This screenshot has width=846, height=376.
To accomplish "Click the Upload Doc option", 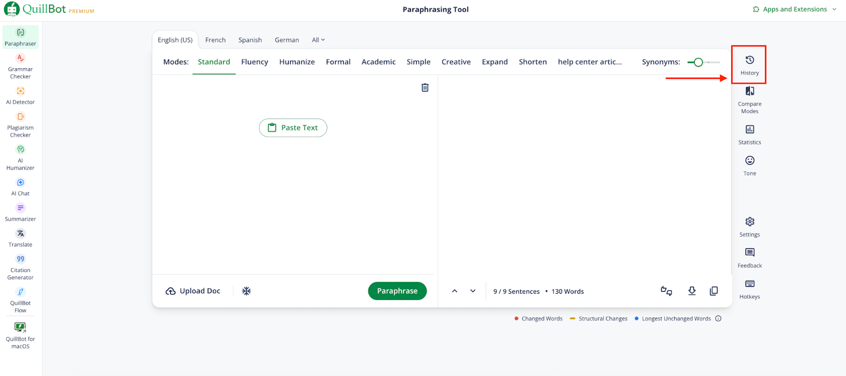I will point(193,291).
